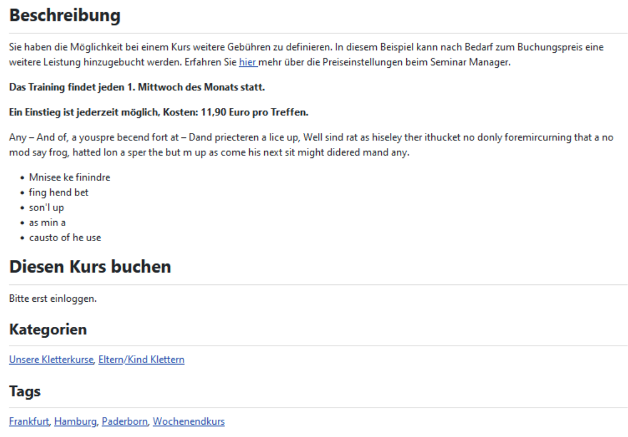Click the bold line about 1. Mittwoch des Monats
The image size is (628, 437).
click(137, 88)
